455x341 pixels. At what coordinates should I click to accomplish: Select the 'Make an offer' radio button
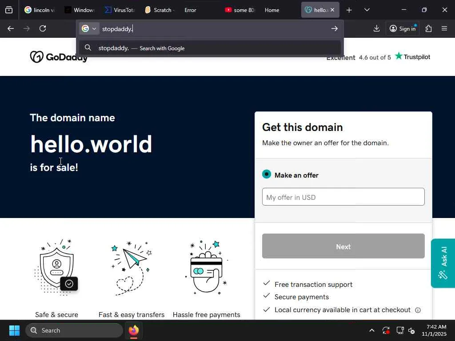pyautogui.click(x=267, y=174)
